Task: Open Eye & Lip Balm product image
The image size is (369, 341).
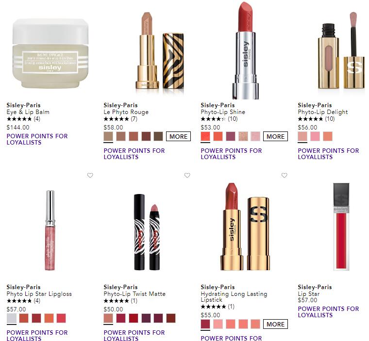Action: click(50, 53)
